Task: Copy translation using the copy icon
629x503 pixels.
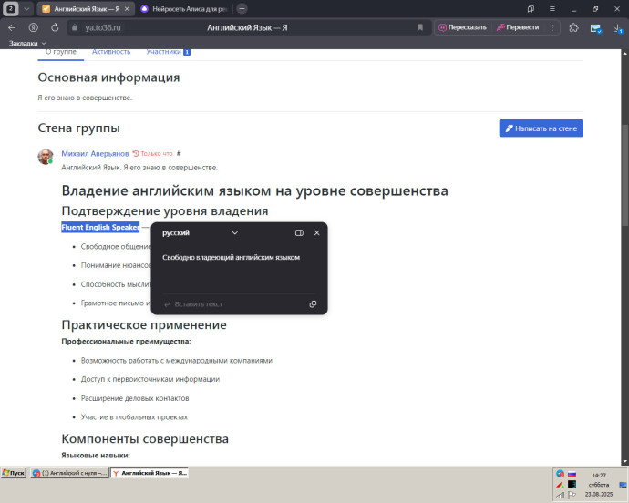Action: tap(313, 304)
